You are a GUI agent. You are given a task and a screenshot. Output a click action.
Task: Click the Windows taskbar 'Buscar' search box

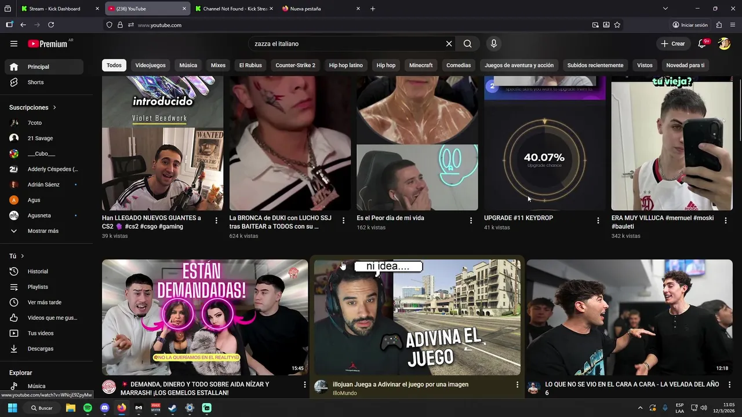(42, 408)
